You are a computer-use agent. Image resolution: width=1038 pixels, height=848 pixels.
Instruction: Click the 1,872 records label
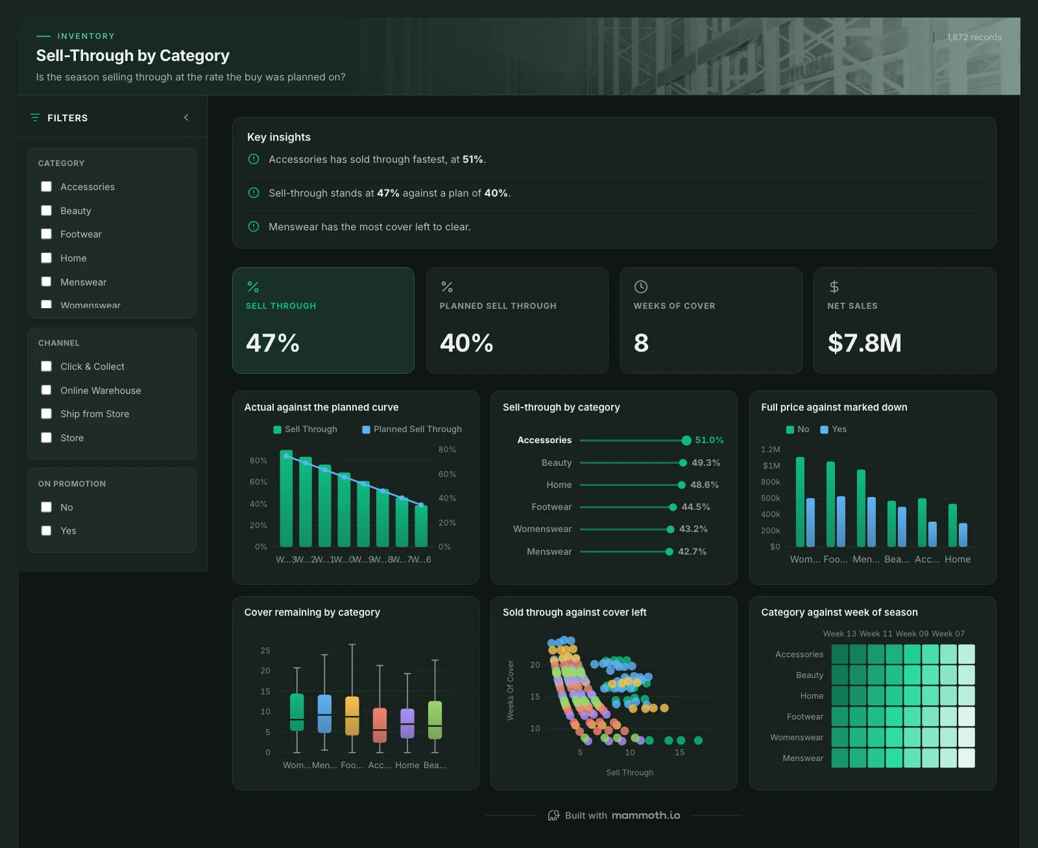pyautogui.click(x=974, y=37)
